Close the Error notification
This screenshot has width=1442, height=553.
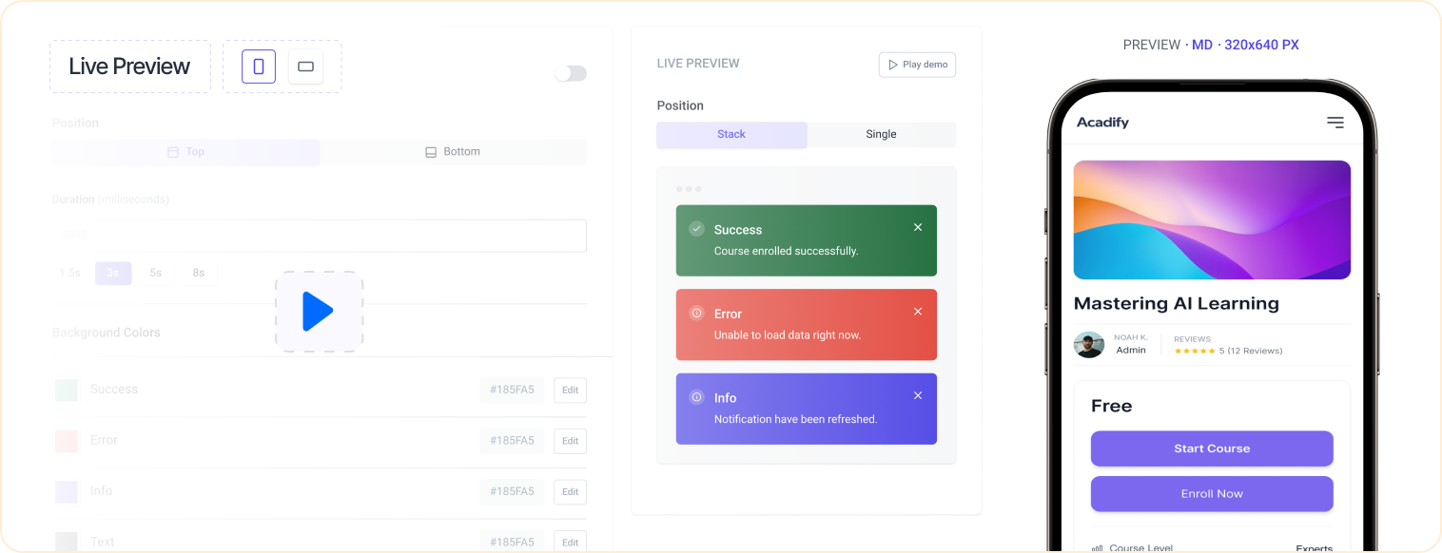tap(918, 312)
